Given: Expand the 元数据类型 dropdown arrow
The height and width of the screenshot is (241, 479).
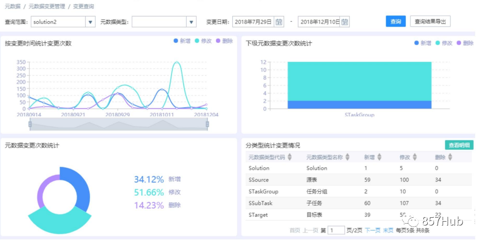Looking at the screenshot, I should [191, 22].
